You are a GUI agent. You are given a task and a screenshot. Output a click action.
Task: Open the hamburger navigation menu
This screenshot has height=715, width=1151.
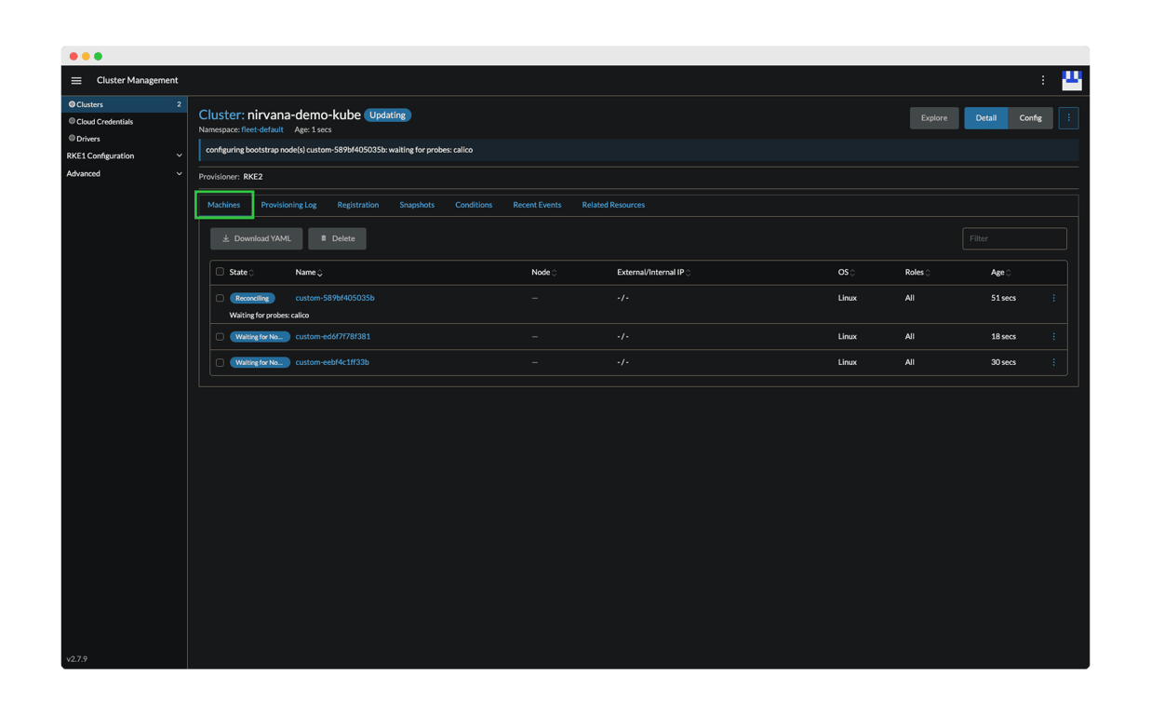pos(76,81)
